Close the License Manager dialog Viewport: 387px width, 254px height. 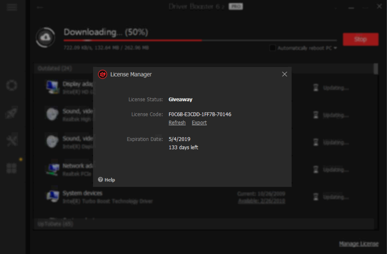[284, 74]
